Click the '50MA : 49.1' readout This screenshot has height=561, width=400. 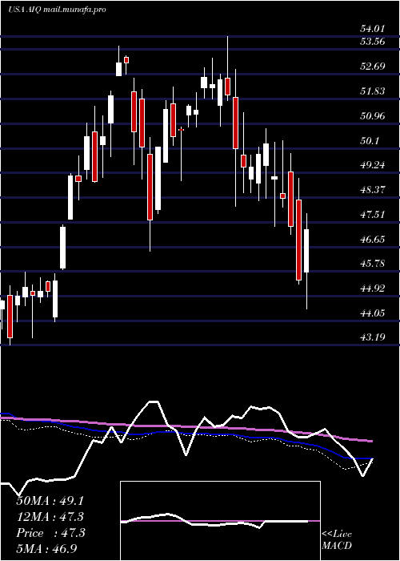(x=50, y=501)
